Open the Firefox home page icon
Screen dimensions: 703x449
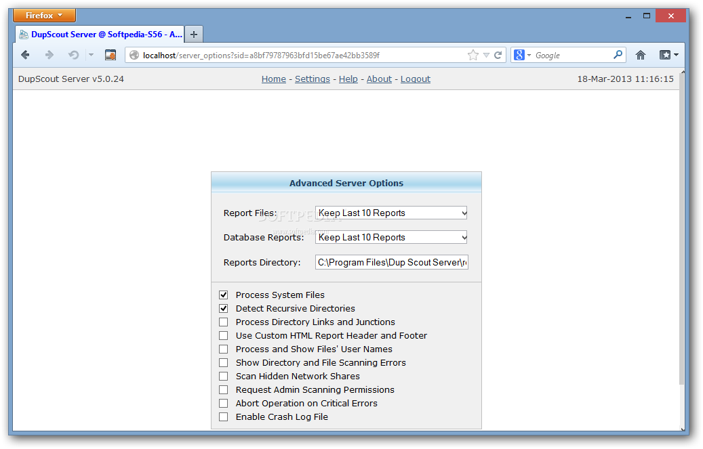pos(640,55)
